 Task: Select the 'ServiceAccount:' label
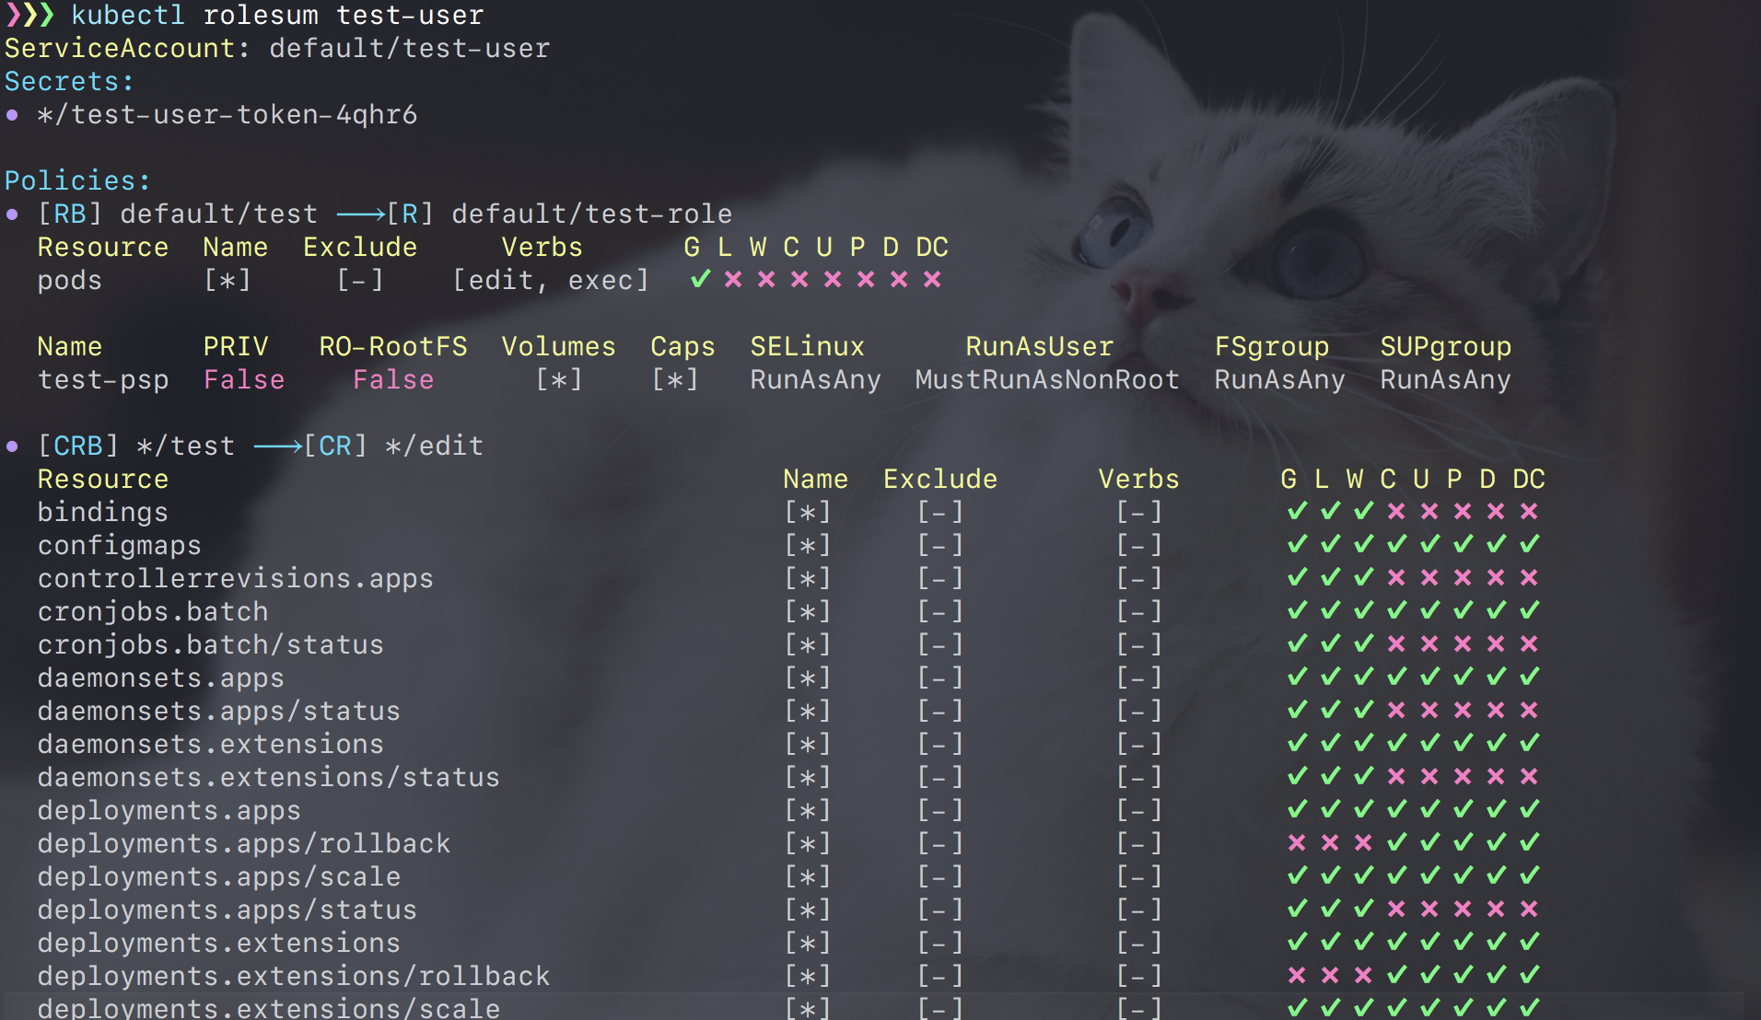[x=127, y=49]
